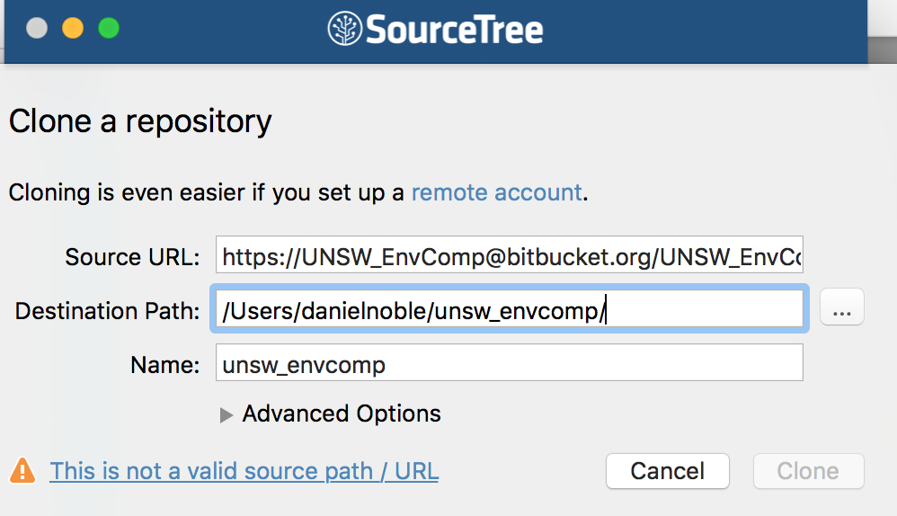Click the "Source URL:" label
The image size is (897, 516).
click(x=133, y=258)
